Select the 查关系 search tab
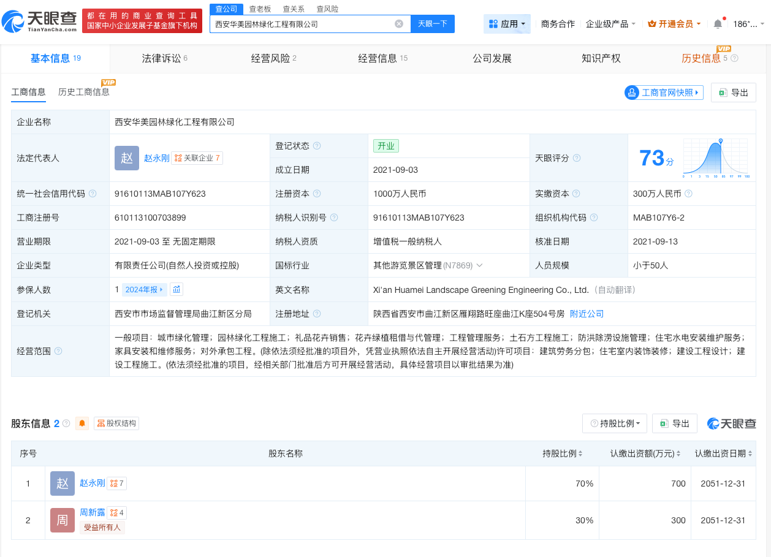Screen dimensions: 771x557 294,9
